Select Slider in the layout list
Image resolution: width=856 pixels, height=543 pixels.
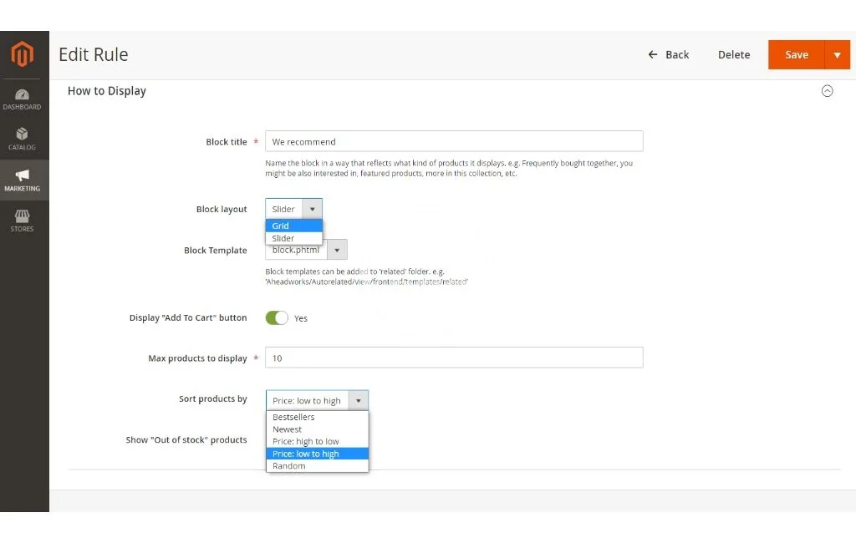pyautogui.click(x=293, y=238)
